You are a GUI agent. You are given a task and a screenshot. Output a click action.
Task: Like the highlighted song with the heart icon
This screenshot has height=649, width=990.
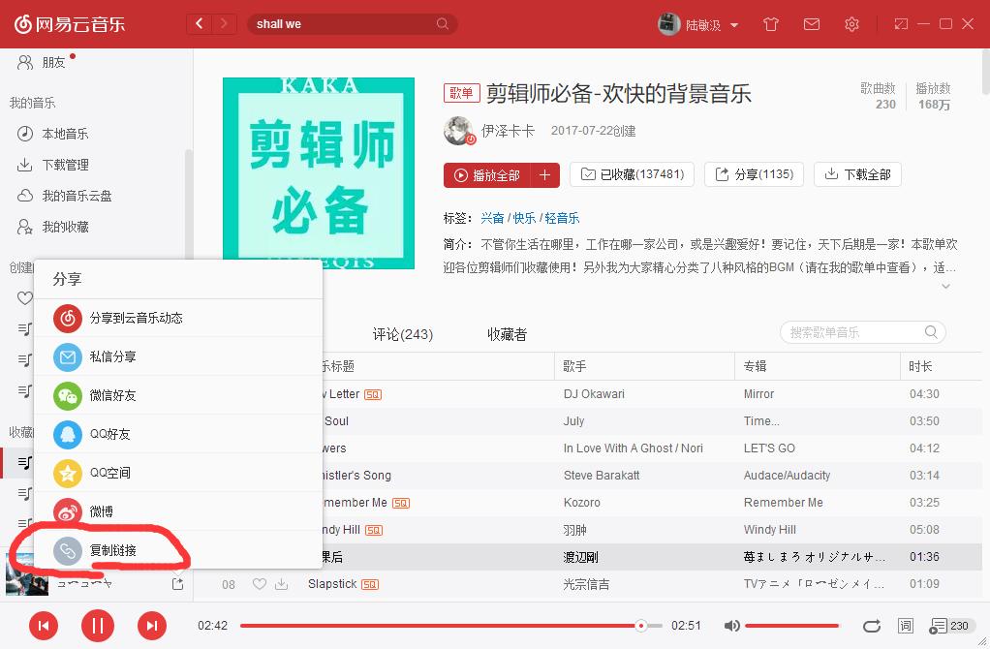click(259, 584)
